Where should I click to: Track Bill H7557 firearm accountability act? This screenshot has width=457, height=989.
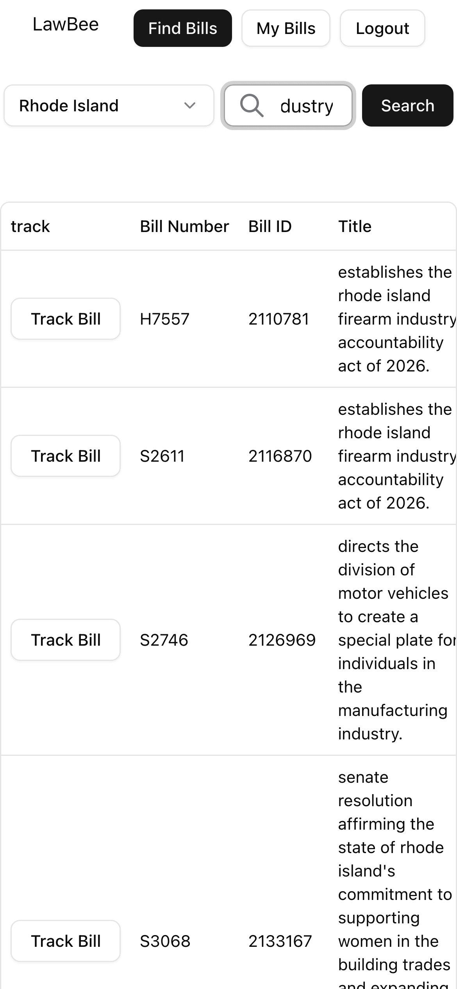click(x=65, y=318)
